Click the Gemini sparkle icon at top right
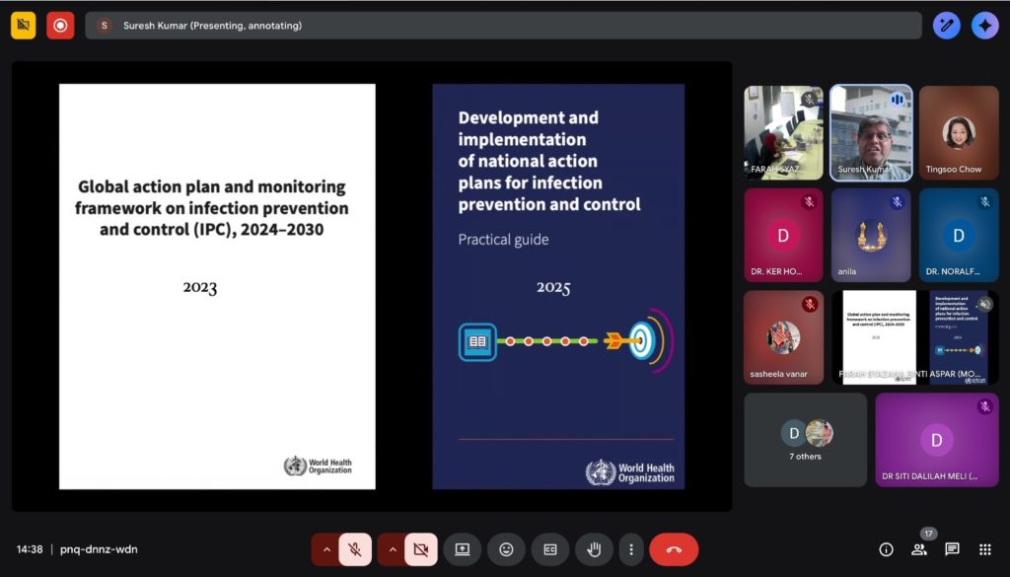This screenshot has height=577, width=1010. pyautogui.click(x=984, y=26)
